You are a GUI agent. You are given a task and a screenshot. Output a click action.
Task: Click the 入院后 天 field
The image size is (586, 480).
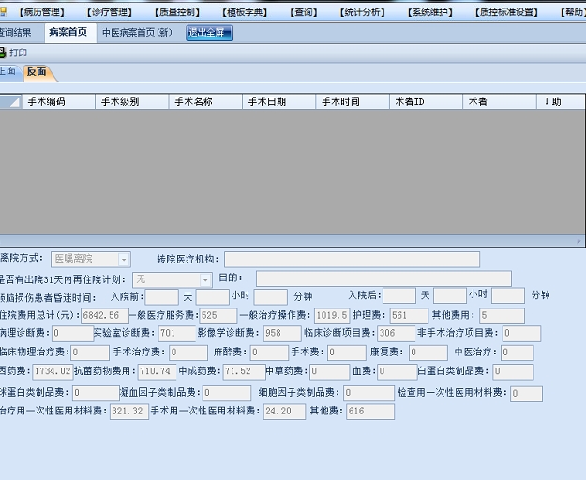399,295
